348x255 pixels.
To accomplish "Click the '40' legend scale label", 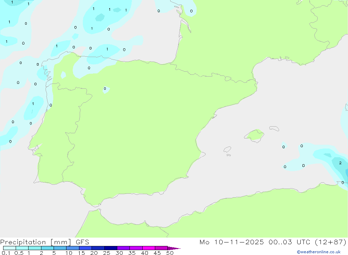I will (144, 253).
